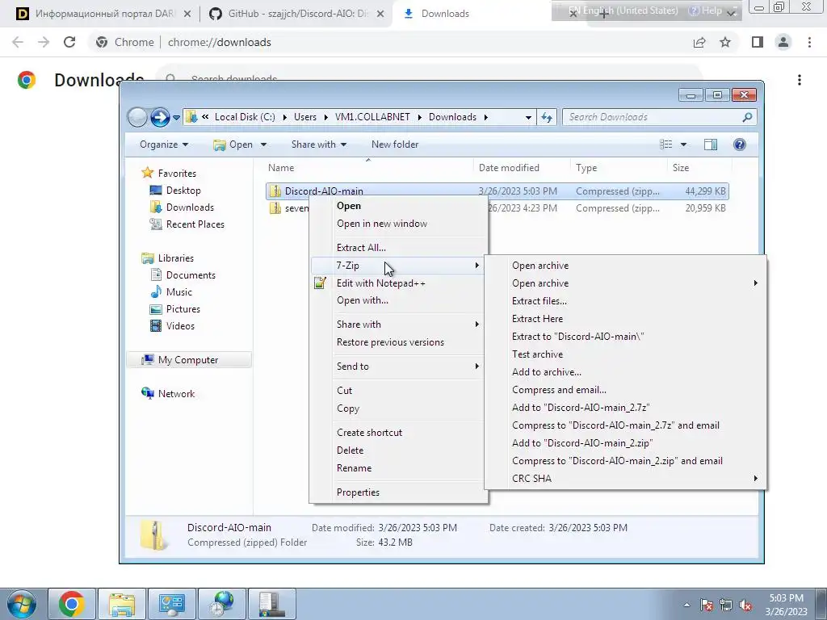
Task: Click the New folder button
Action: click(394, 145)
